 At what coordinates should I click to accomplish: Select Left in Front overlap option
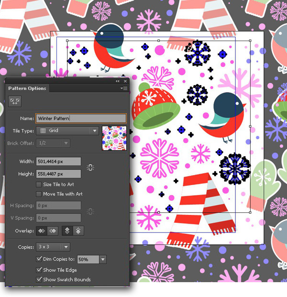pyautogui.click(x=42, y=231)
